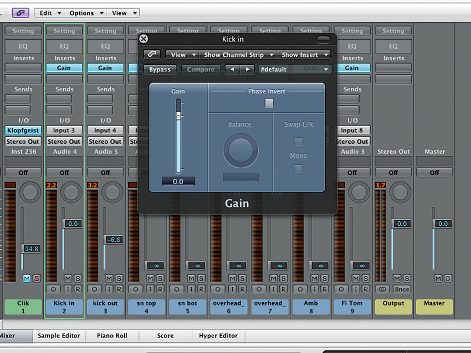Open the Hyper Editor tab
This screenshot has width=471, height=353.
click(218, 336)
